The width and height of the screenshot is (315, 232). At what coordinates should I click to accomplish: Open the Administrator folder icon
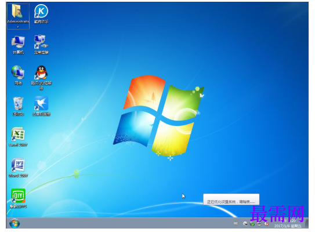tap(18, 16)
